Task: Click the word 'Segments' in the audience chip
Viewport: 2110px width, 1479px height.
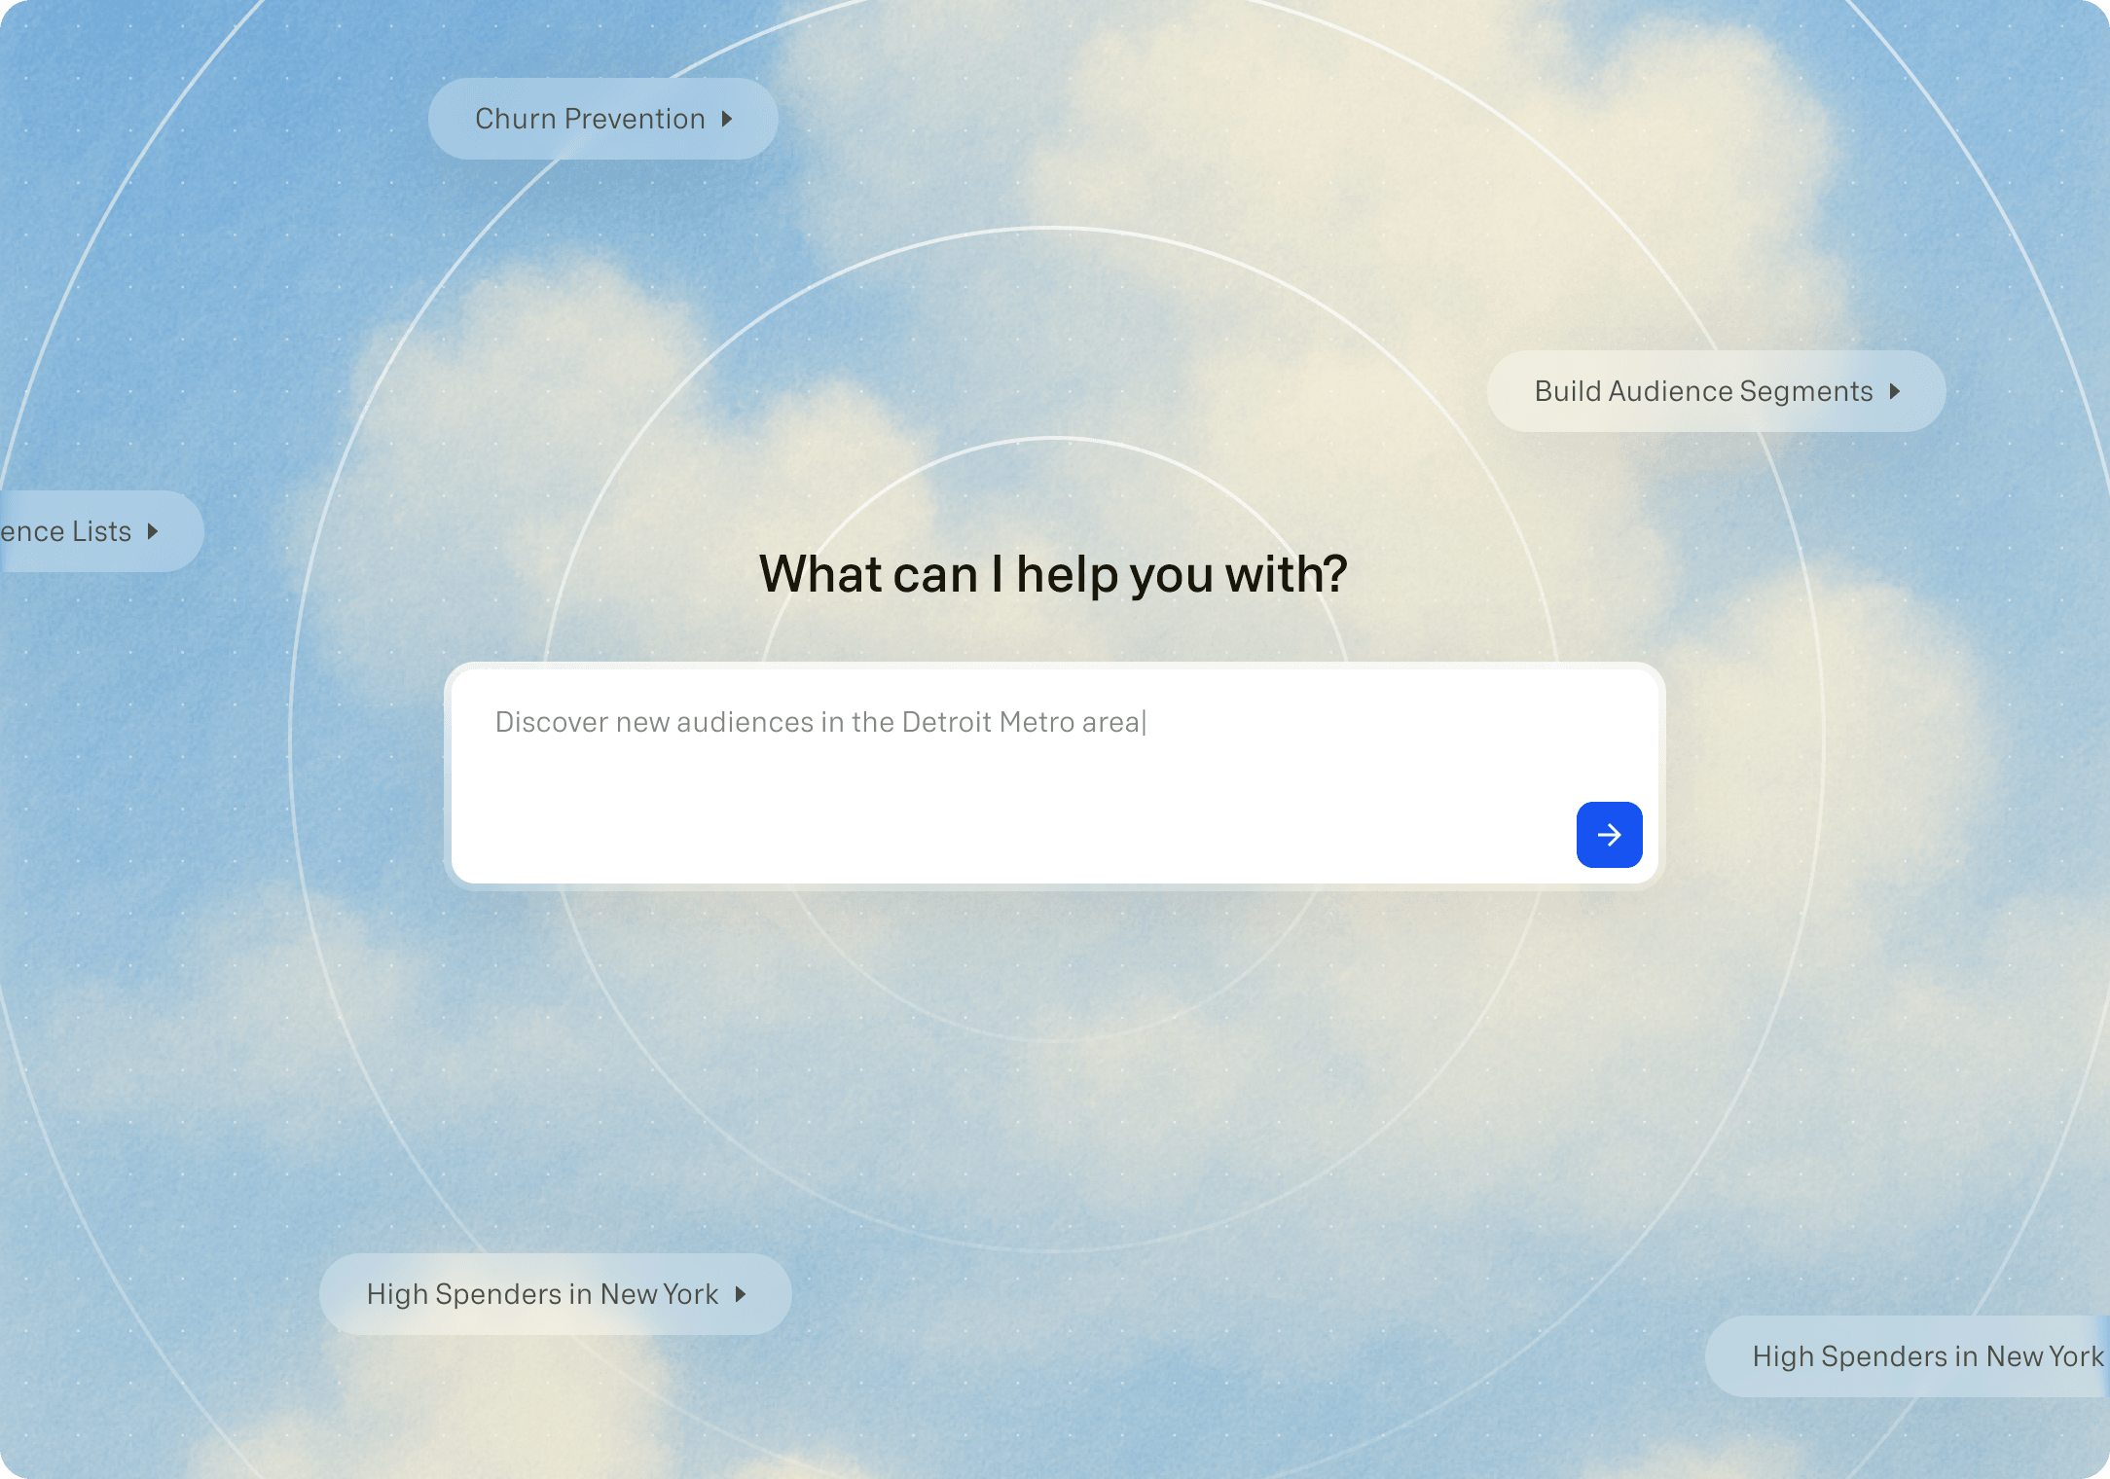Action: pos(1805,391)
